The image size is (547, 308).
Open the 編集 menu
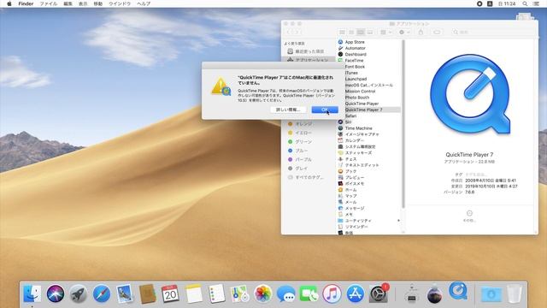[68, 3]
